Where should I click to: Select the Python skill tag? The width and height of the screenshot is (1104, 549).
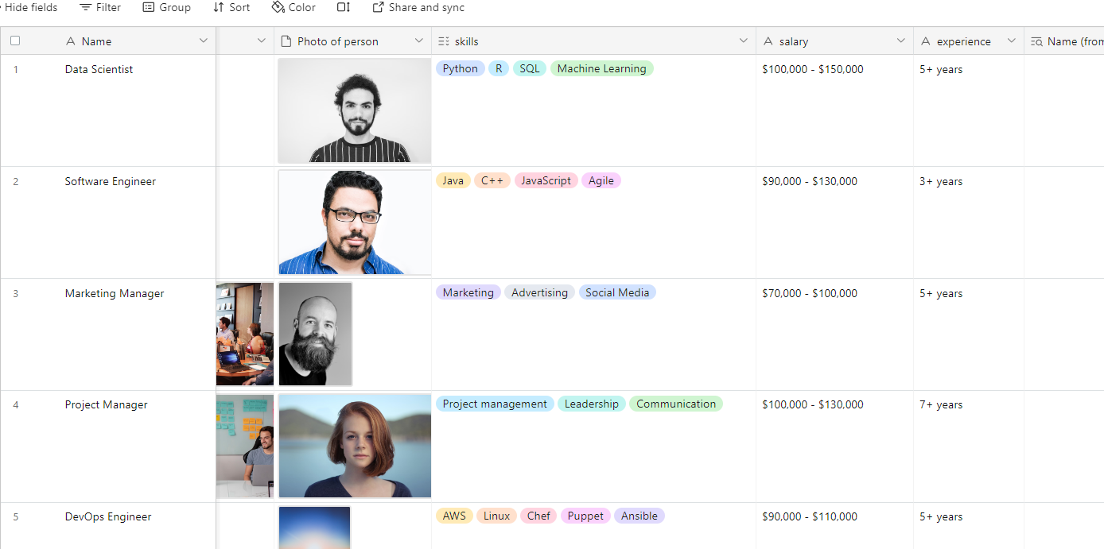(x=461, y=69)
